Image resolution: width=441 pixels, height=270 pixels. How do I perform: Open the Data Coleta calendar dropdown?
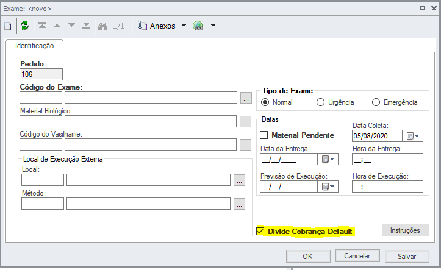(x=414, y=136)
